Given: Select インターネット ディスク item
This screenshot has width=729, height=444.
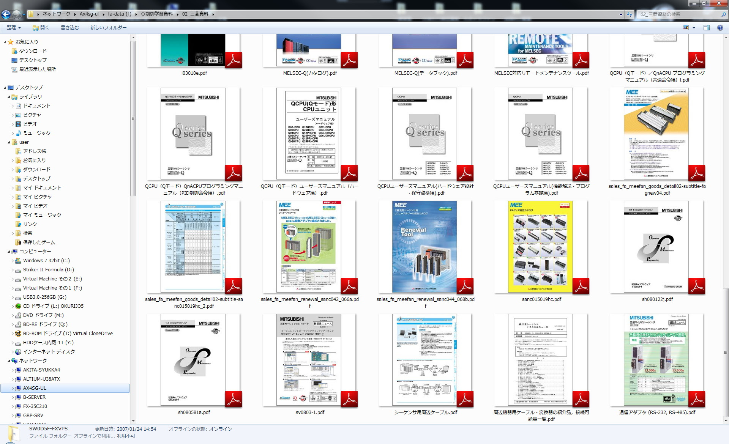Looking at the screenshot, I should point(49,352).
